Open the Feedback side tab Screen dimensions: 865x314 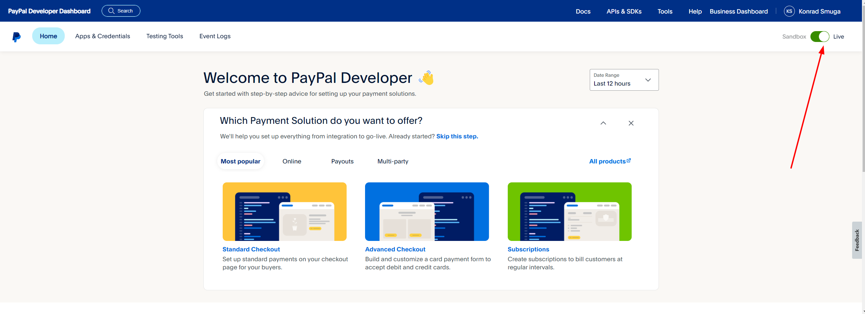coord(857,240)
